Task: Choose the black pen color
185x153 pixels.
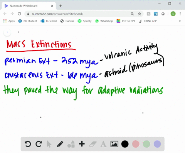Action: [125, 144]
